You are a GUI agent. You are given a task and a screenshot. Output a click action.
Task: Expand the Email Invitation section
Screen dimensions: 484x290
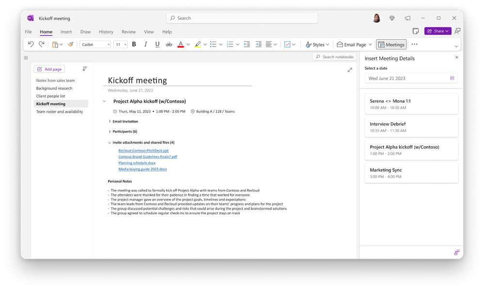point(109,121)
